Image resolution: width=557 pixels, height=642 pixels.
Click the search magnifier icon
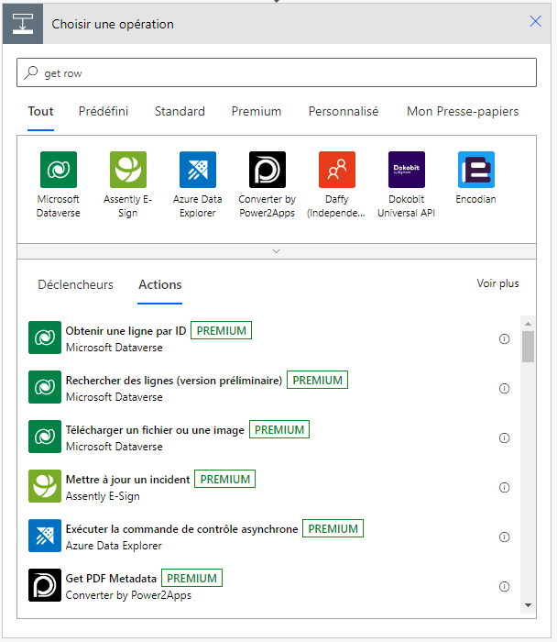pyautogui.click(x=30, y=72)
